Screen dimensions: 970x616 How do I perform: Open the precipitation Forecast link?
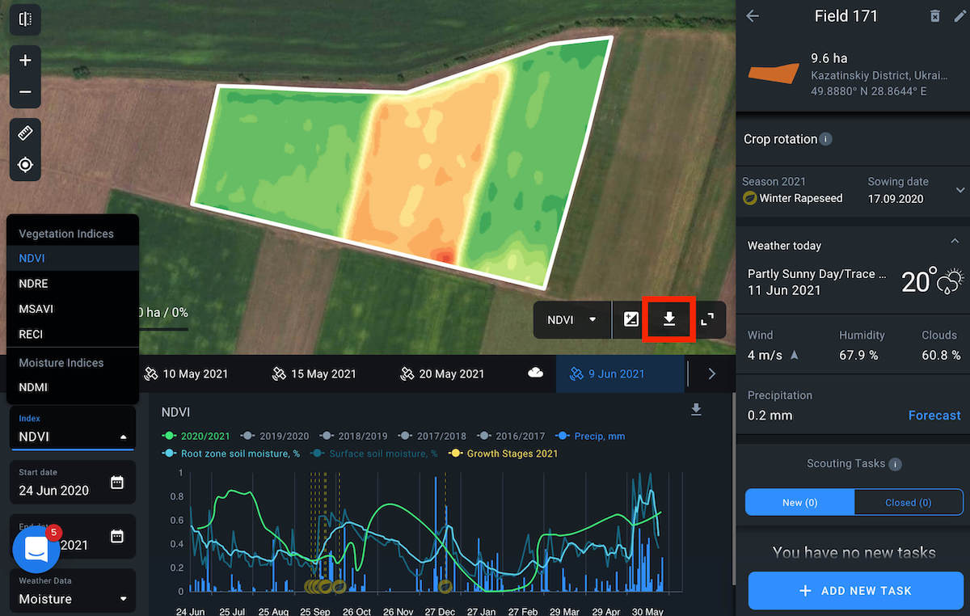coord(934,416)
